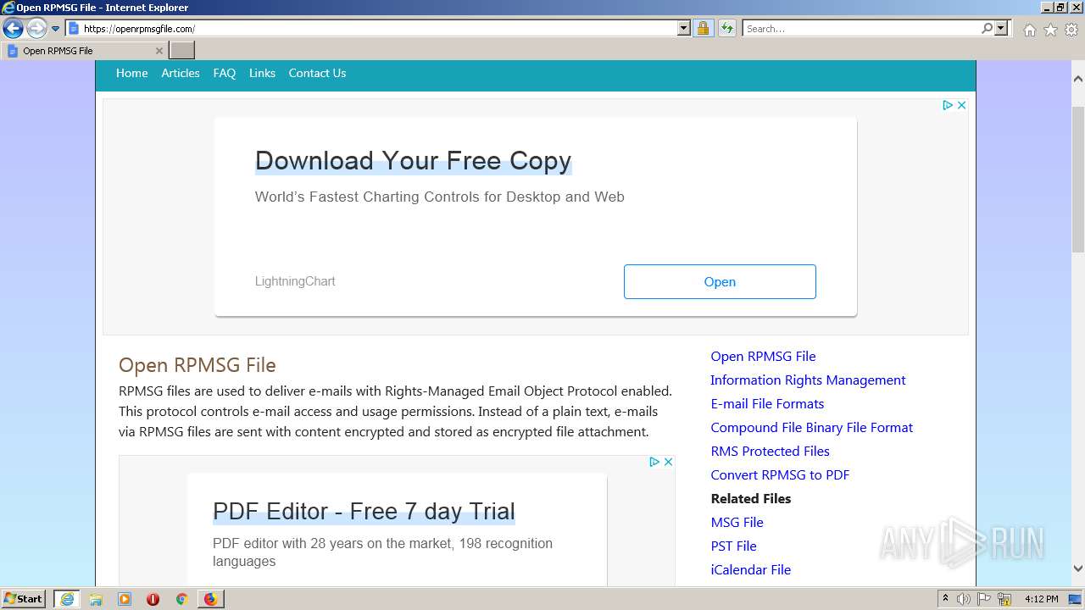Screen dimensions: 1085x610
Task: Click Download Your Free Copy headline
Action: click(x=413, y=161)
